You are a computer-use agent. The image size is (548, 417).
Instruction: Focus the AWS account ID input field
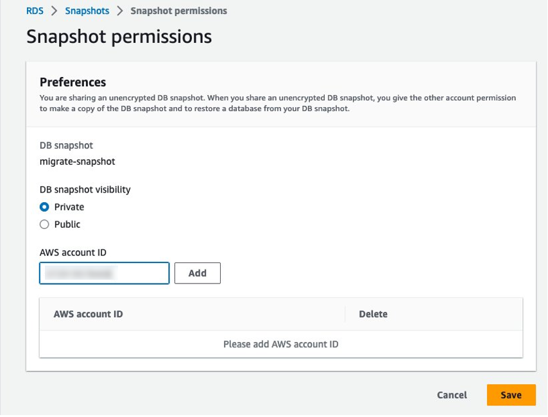coord(104,273)
